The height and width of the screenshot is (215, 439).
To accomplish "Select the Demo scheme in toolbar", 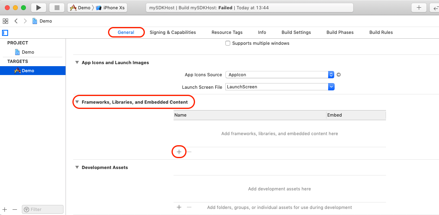I will (x=80, y=8).
